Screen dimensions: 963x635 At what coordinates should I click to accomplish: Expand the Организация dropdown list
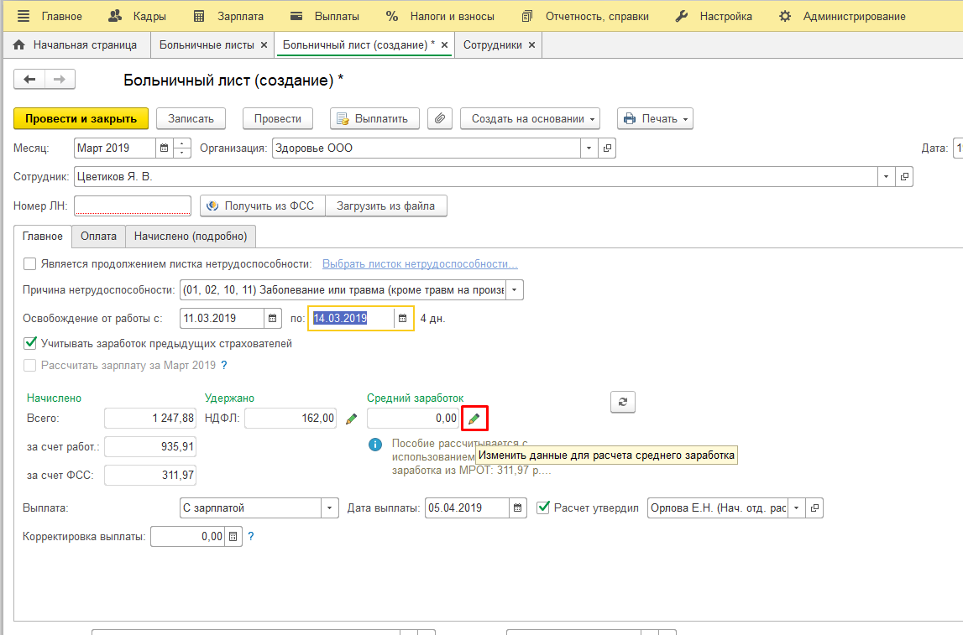tap(589, 148)
